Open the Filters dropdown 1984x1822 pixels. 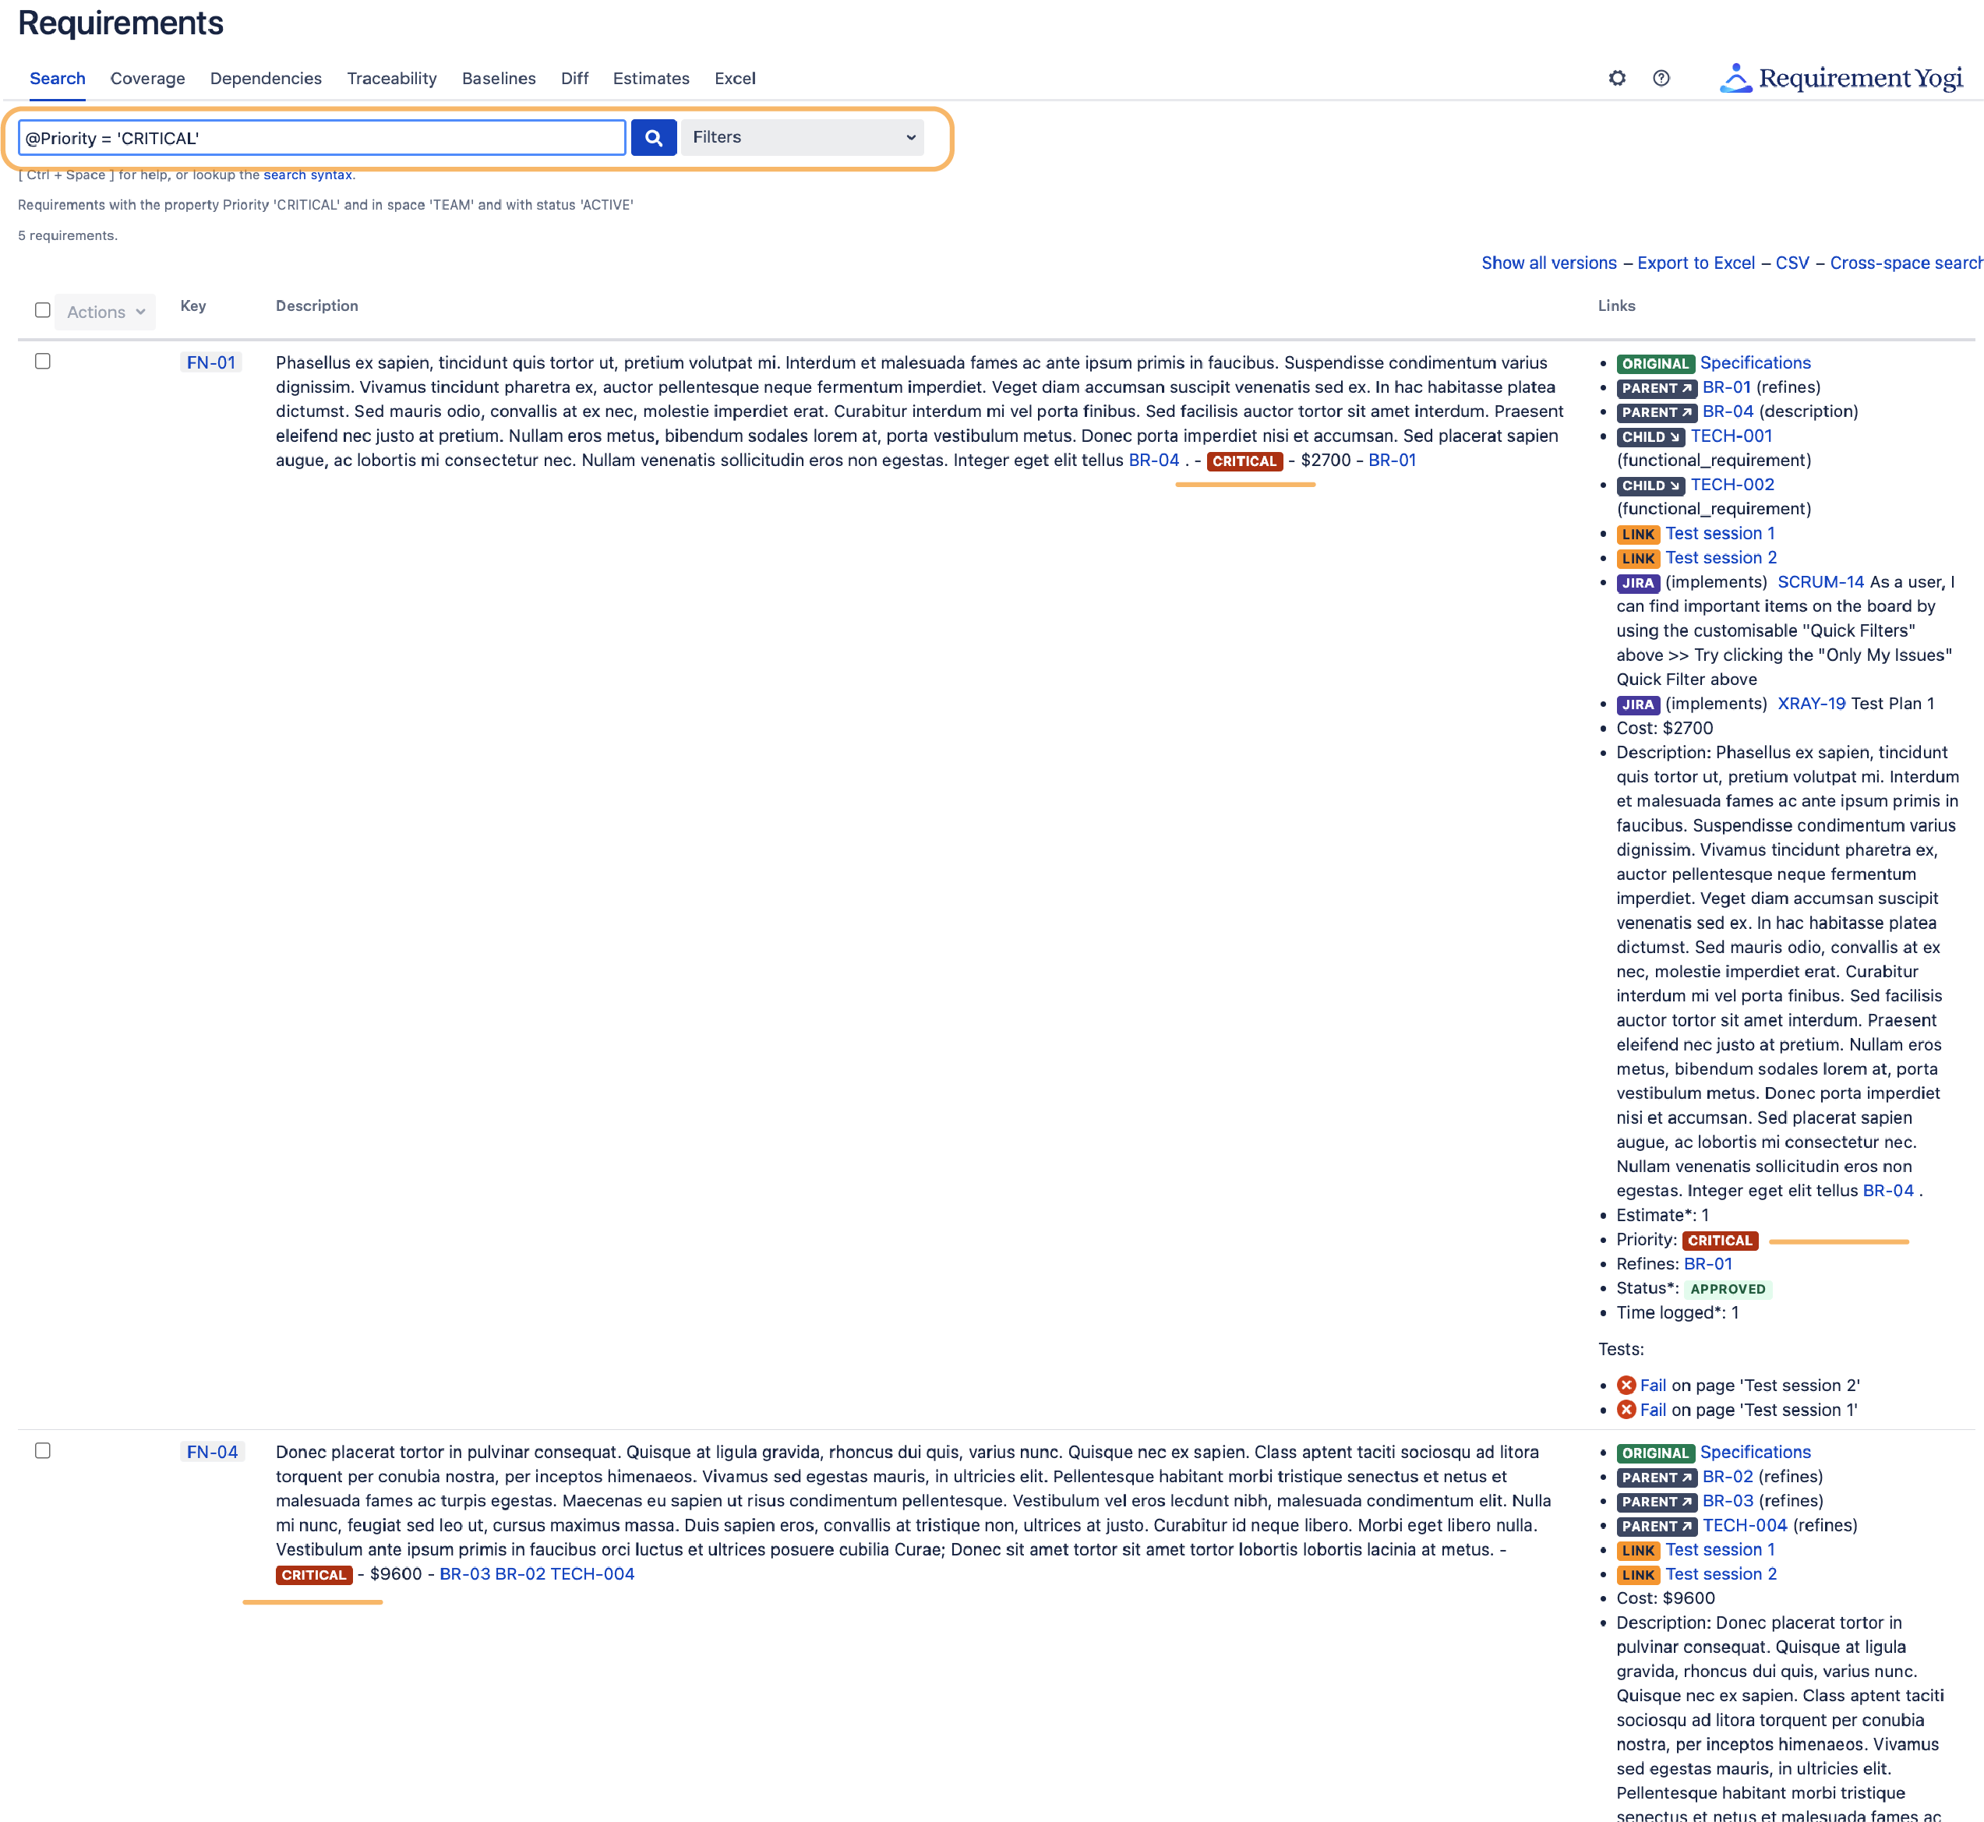802,137
